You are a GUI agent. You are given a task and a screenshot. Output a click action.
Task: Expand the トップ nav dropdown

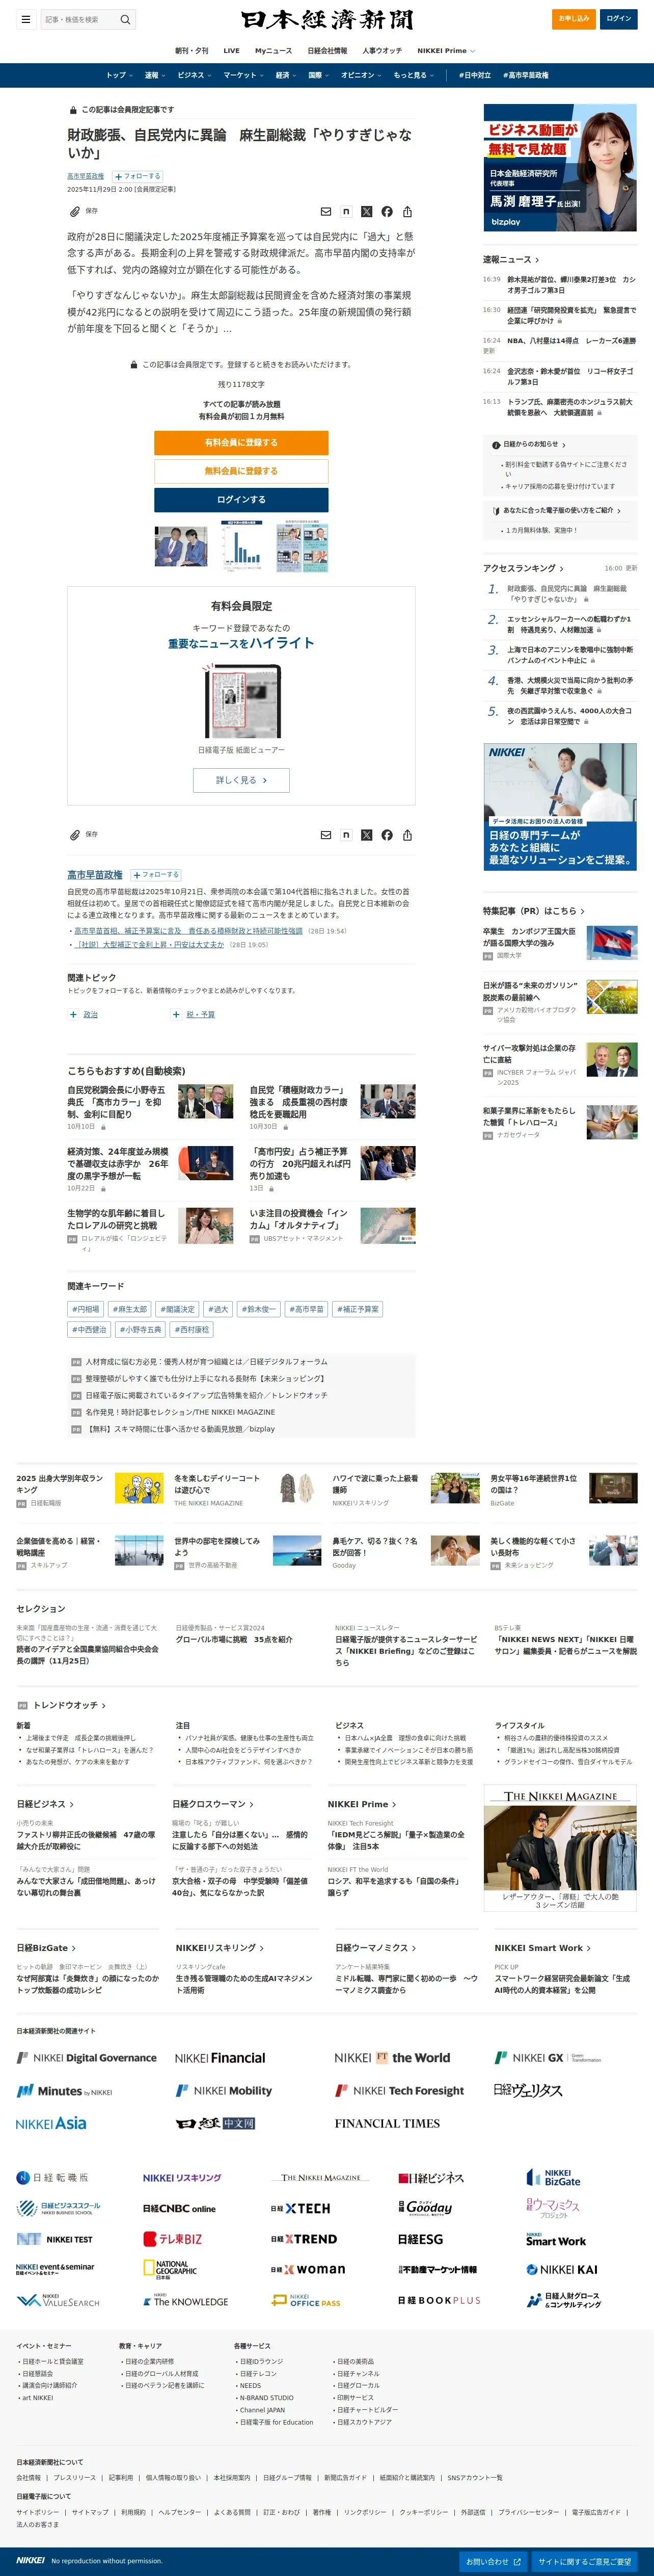tap(119, 75)
